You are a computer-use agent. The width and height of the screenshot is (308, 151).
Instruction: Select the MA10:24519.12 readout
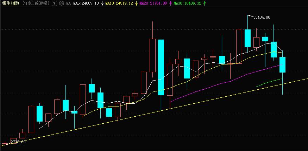(x=119, y=3)
